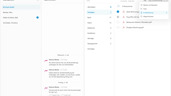The image size is (171, 96).
Task: Click the avatar beside the 'Ab sofort können Sie' message
Action: click(x=46, y=61)
